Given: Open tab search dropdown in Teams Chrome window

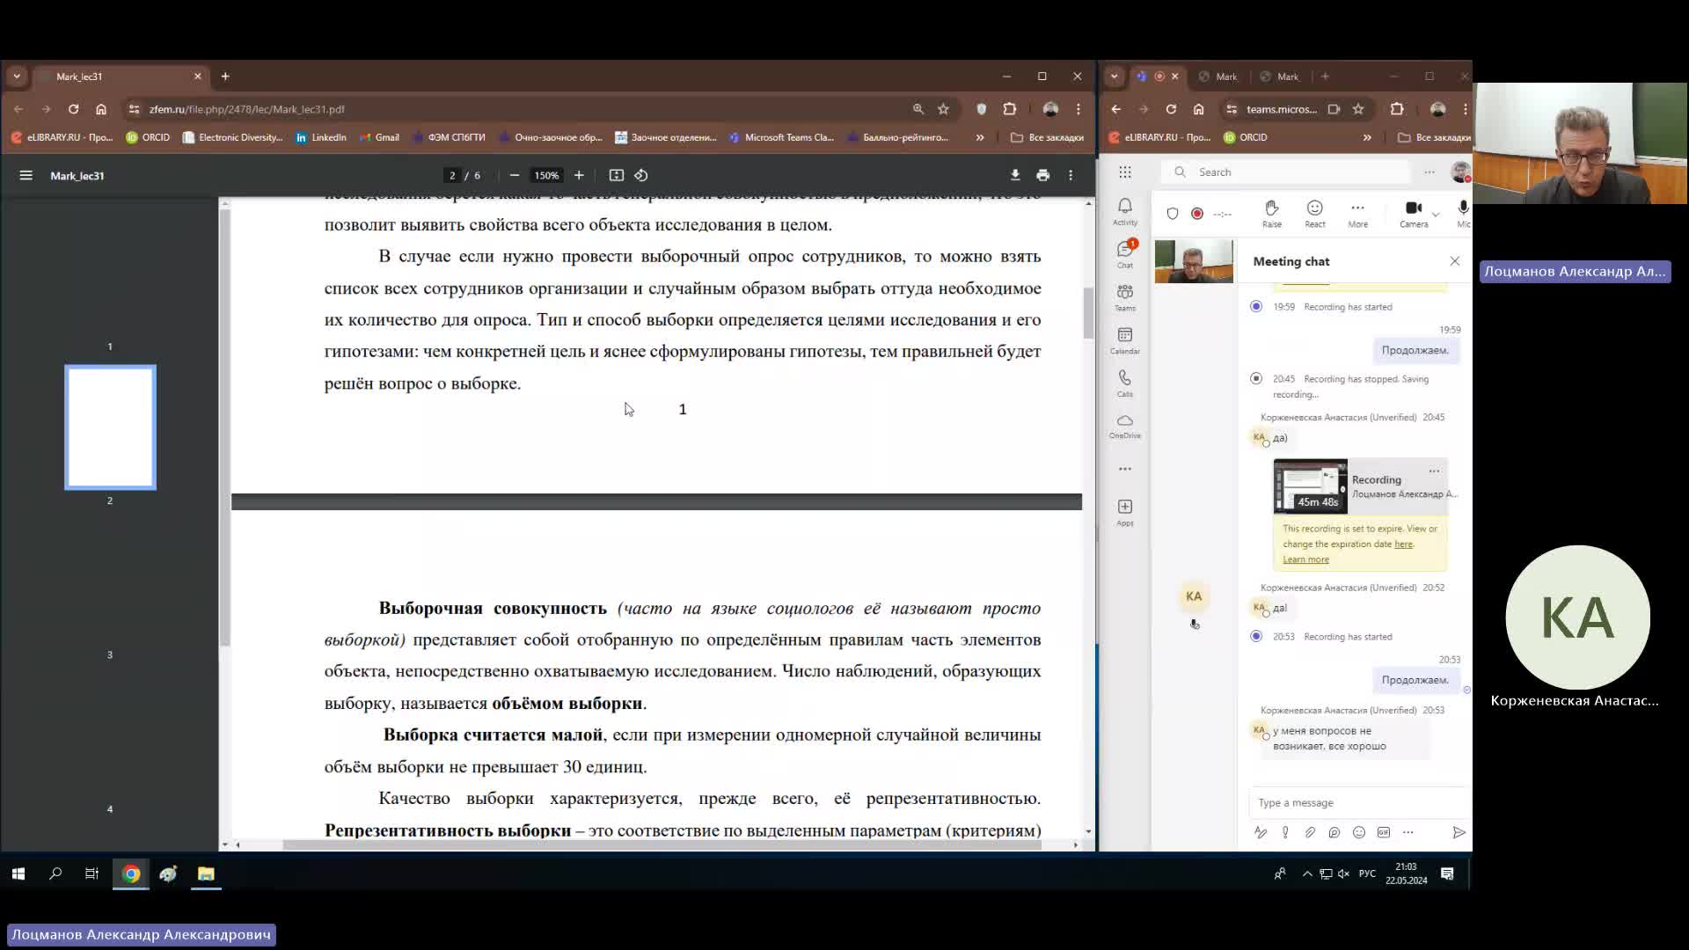Looking at the screenshot, I should tap(1115, 77).
